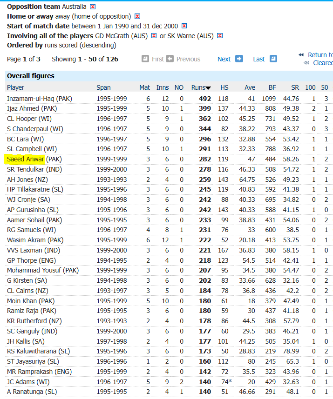
Task: Open SR Tendulkar player page
Action: [26, 169]
